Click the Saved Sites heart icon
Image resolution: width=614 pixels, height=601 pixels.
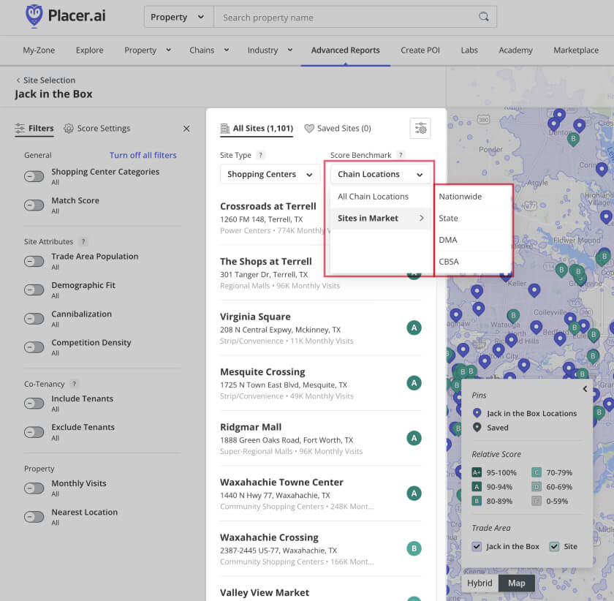309,129
